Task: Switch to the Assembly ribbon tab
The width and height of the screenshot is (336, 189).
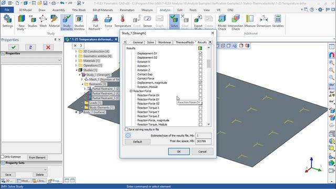Action: click(58, 10)
